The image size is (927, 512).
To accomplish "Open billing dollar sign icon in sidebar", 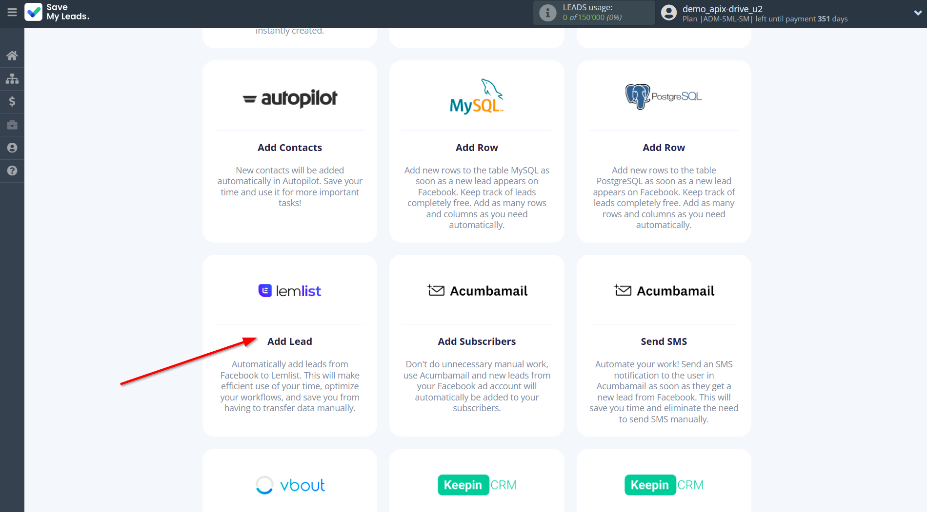I will tap(12, 101).
